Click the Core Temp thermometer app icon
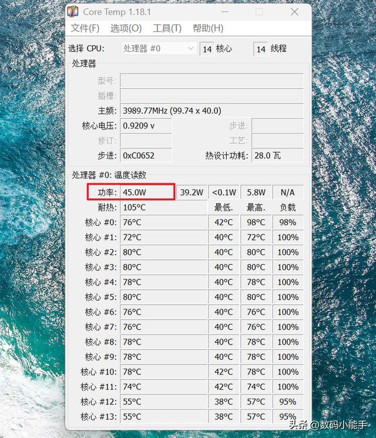 point(73,12)
